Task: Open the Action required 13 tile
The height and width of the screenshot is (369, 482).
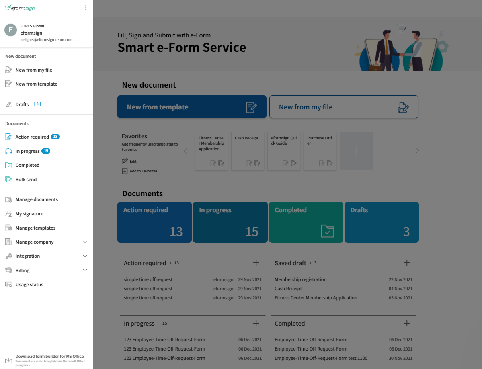Action: (x=154, y=222)
